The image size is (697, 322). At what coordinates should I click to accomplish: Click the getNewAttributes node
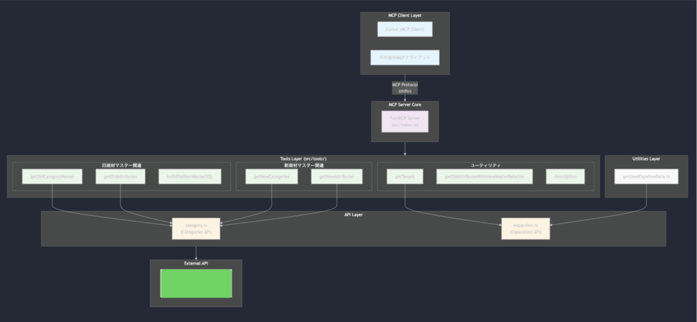click(x=337, y=176)
